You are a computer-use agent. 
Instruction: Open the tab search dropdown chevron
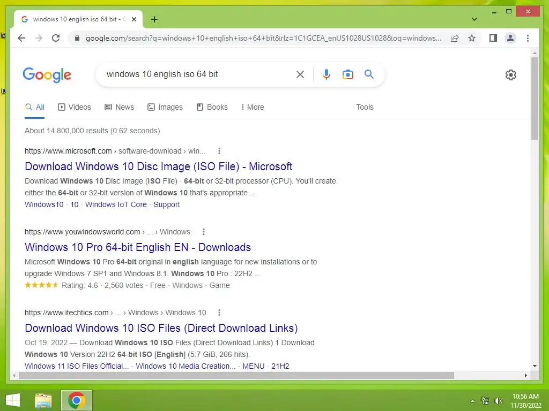click(x=474, y=19)
